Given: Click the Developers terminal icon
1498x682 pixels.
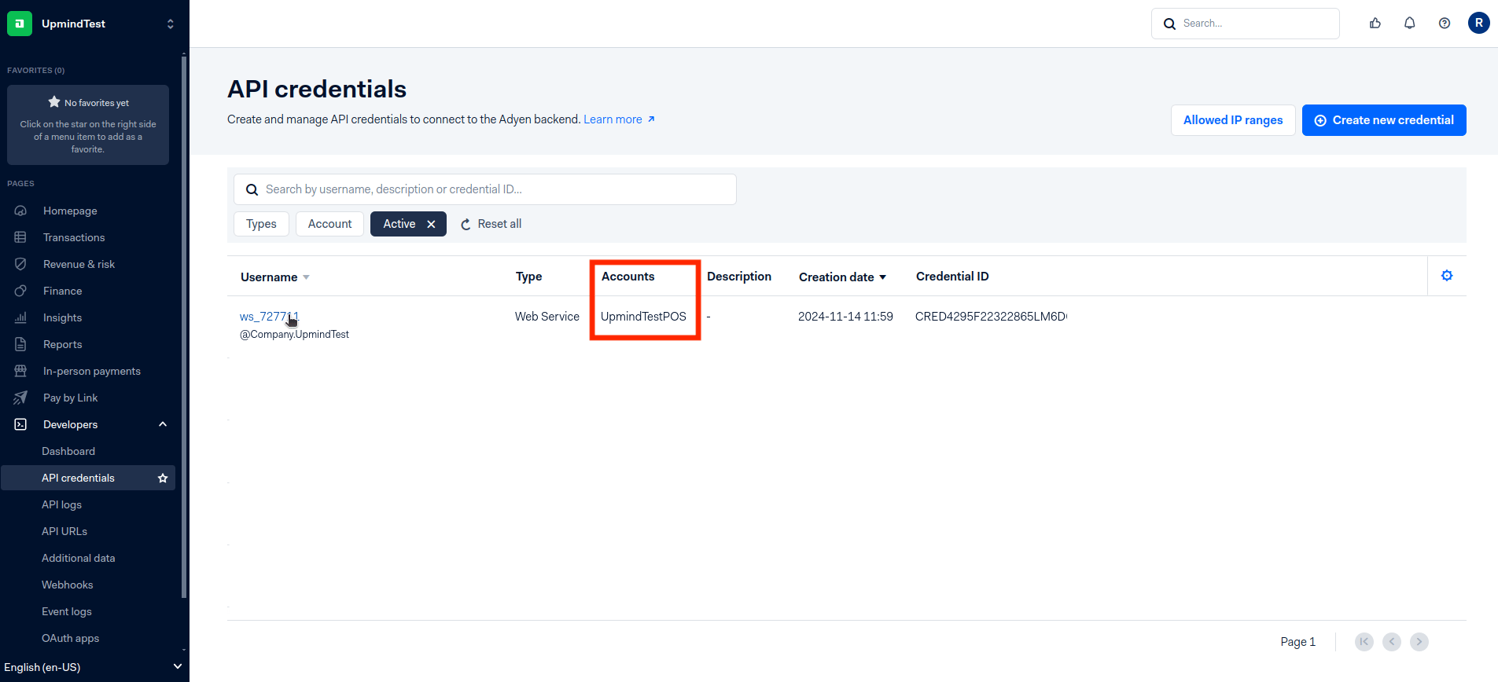Looking at the screenshot, I should coord(20,424).
